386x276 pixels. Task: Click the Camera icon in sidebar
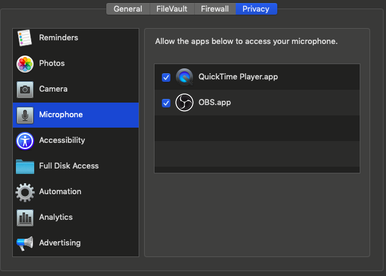(24, 89)
